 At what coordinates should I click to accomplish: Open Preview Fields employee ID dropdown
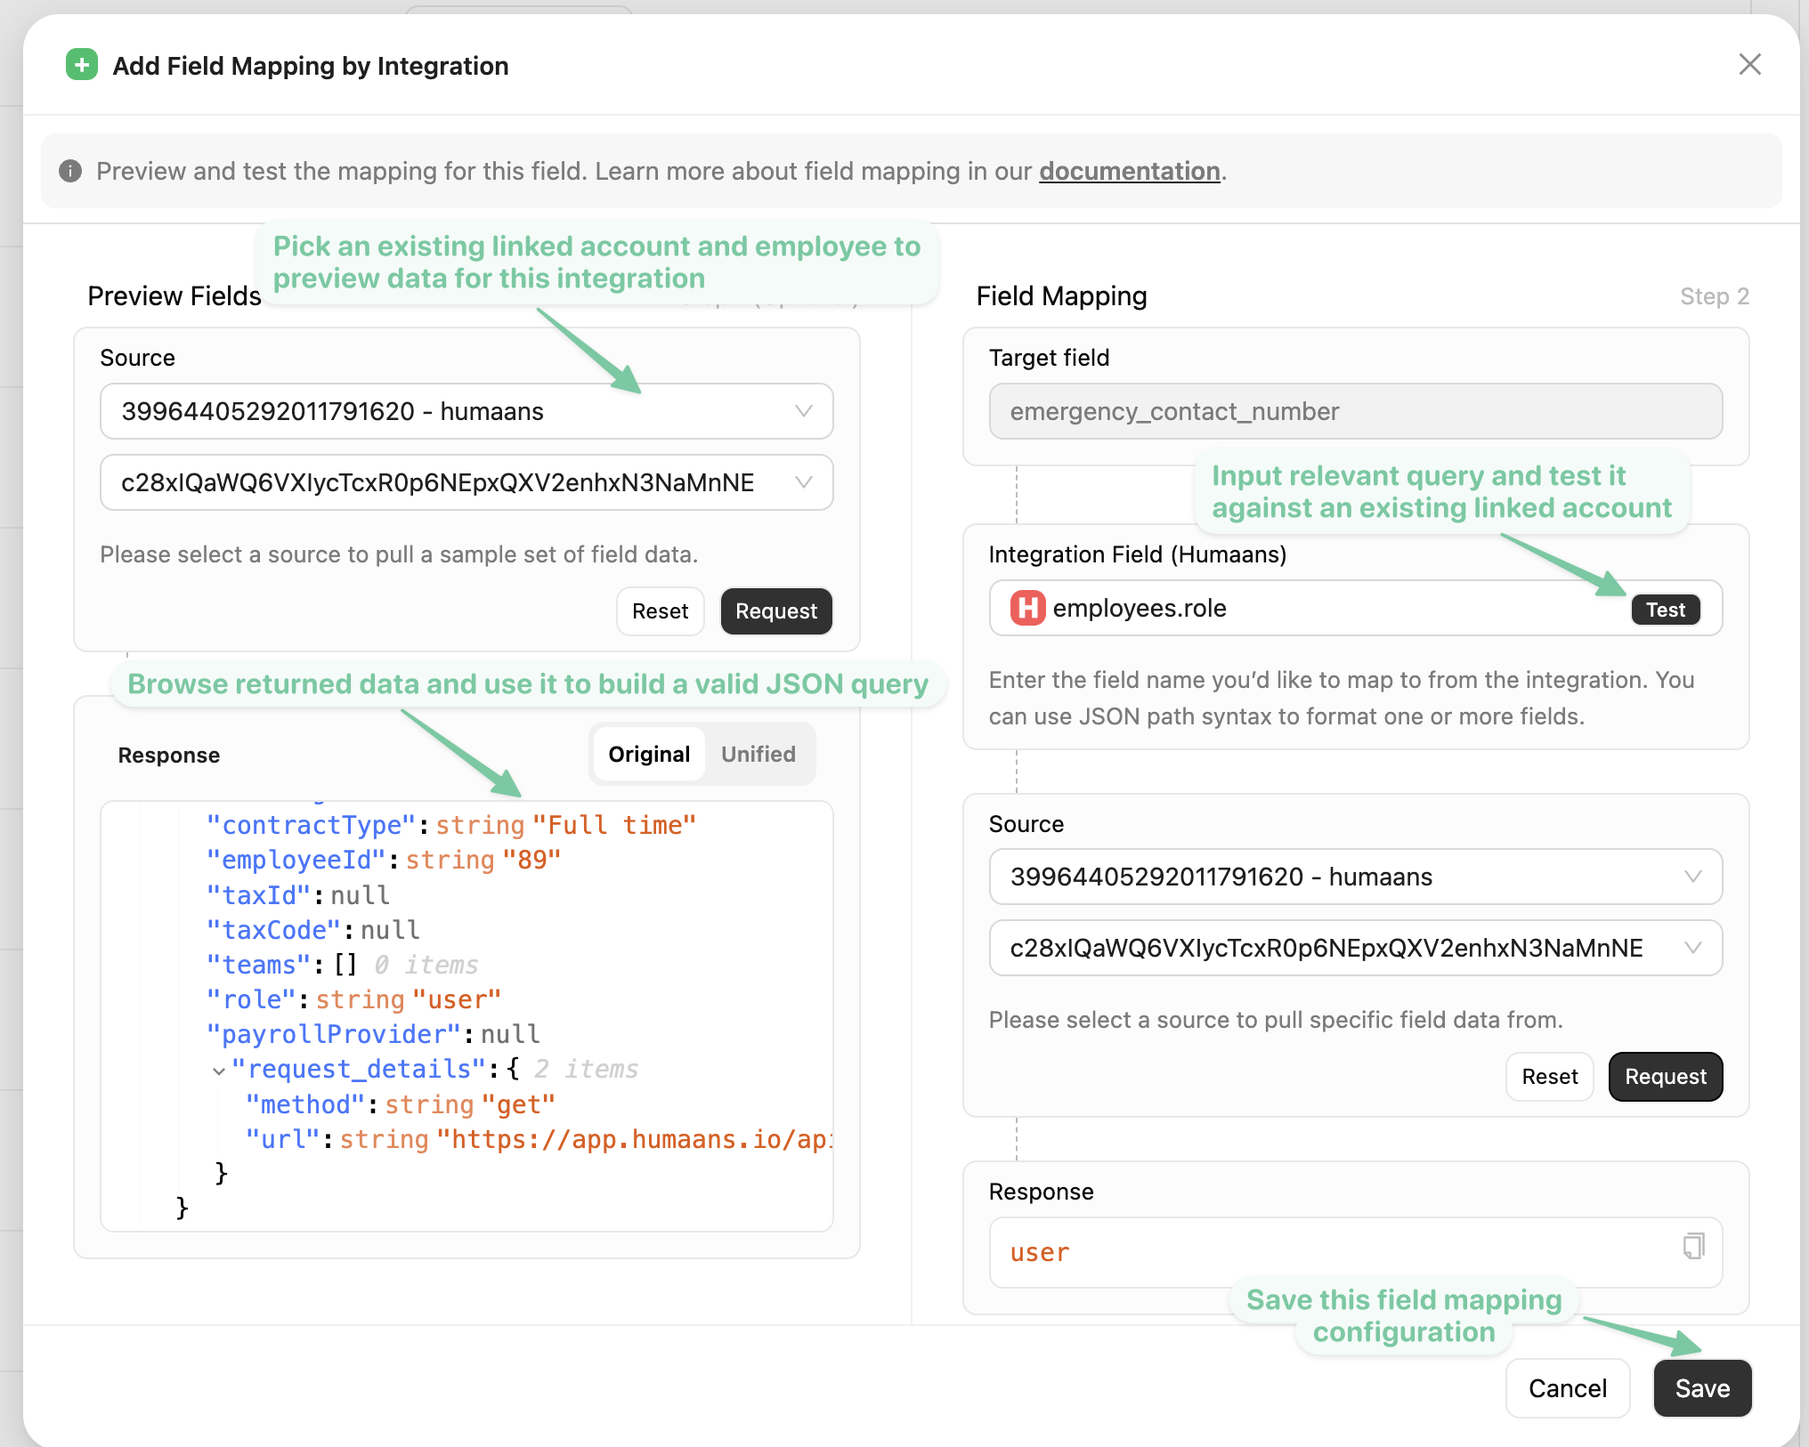point(466,482)
